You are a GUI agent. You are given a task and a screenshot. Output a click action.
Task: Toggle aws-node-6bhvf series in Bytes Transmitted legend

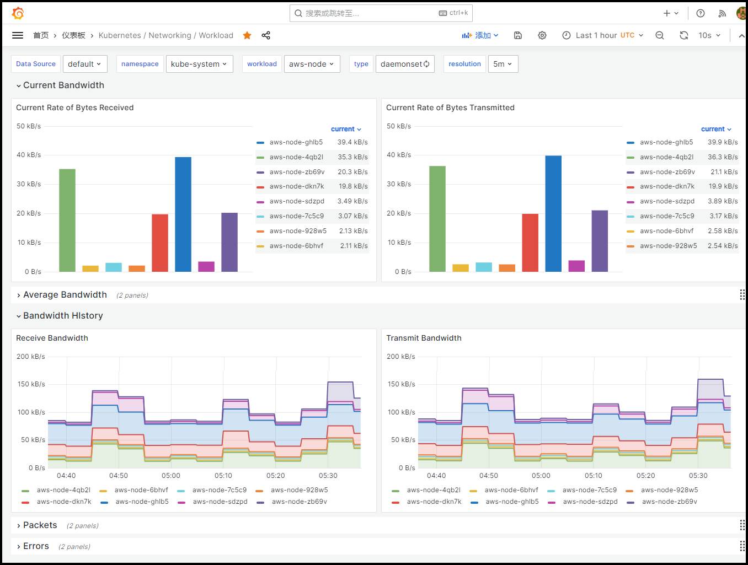(x=667, y=231)
